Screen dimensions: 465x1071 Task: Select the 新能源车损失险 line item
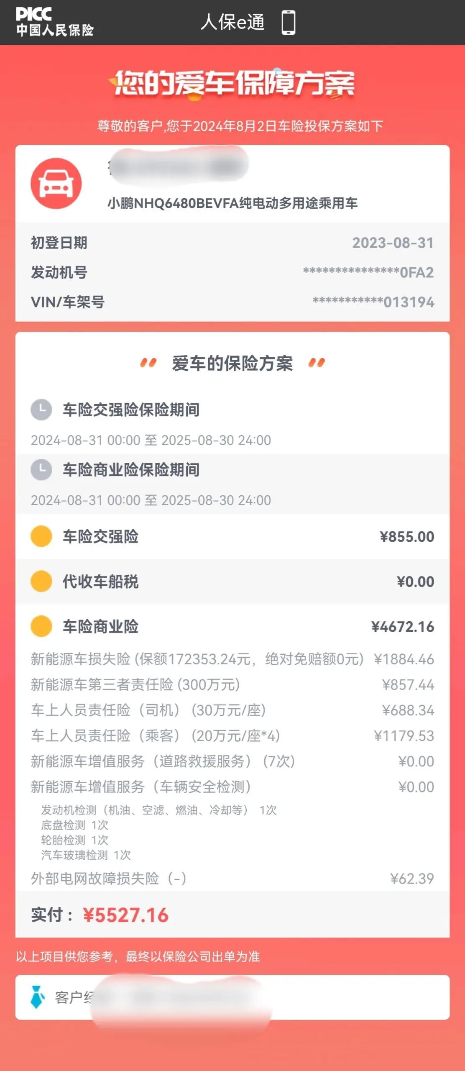point(232,659)
